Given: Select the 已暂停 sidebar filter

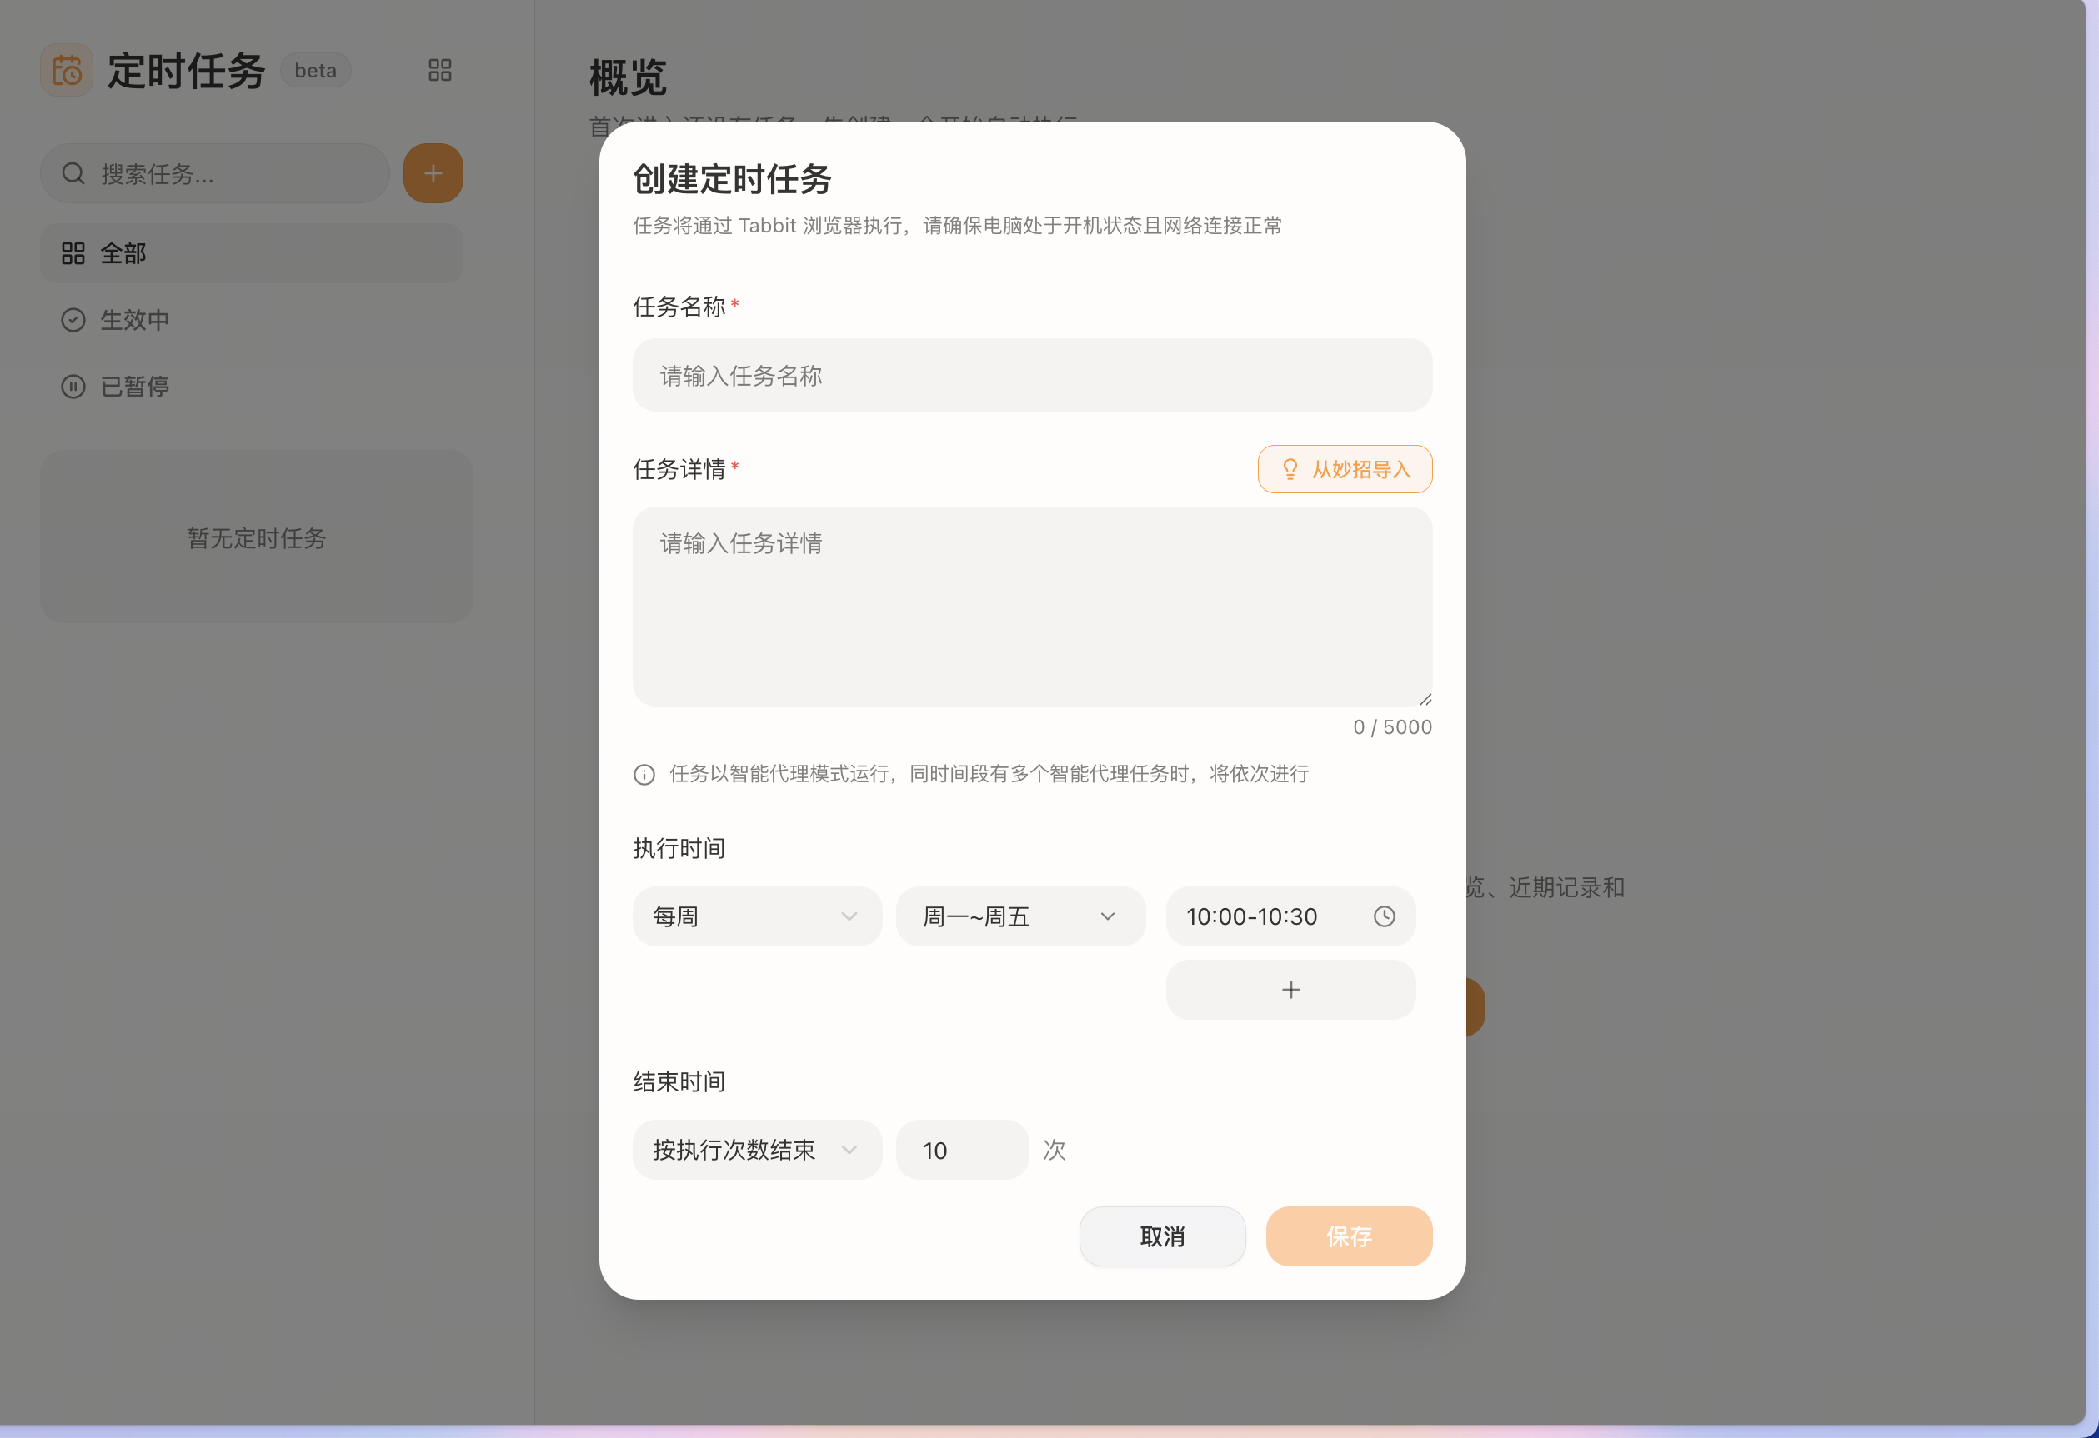Looking at the screenshot, I should click(x=252, y=387).
